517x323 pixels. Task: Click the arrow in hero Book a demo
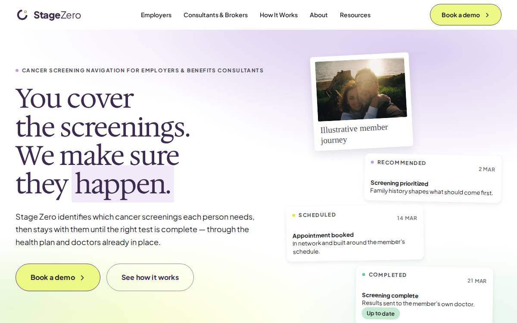[x=82, y=278]
